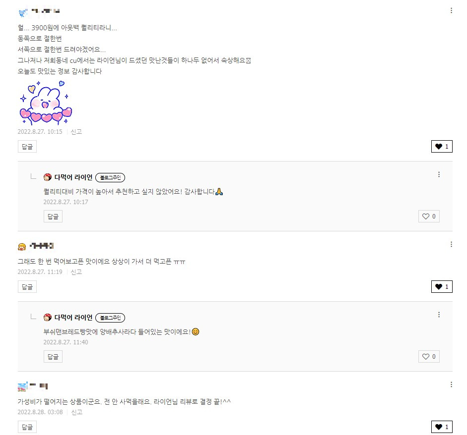Click 답글 under the 10:15 comment
Screen dimensions: 467x435
pos(27,147)
